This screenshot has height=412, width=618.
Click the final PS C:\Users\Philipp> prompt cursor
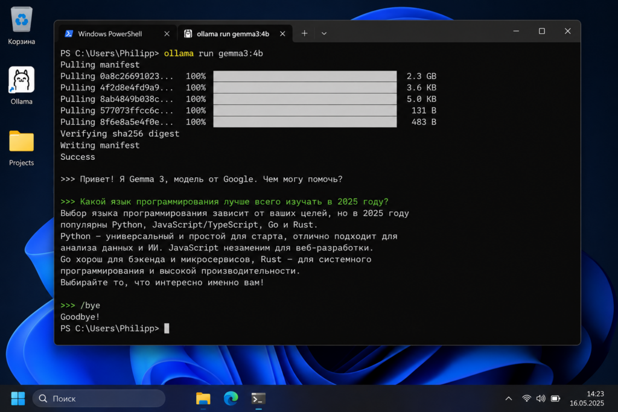click(x=167, y=329)
